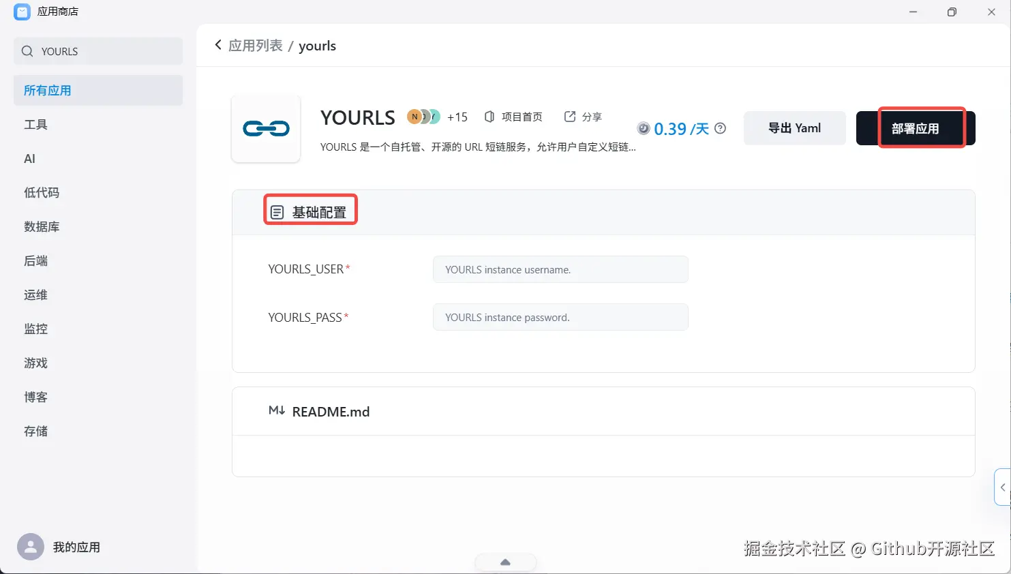1011x574 pixels.
Task: Click the 分享 link text
Action: pyautogui.click(x=592, y=117)
